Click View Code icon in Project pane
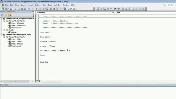This screenshot has width=176, height=99. pyautogui.click(x=2, y=15)
